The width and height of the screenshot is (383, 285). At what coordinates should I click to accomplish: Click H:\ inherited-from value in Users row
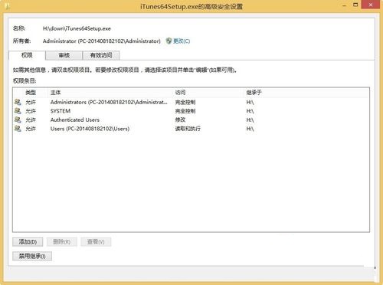click(250, 129)
